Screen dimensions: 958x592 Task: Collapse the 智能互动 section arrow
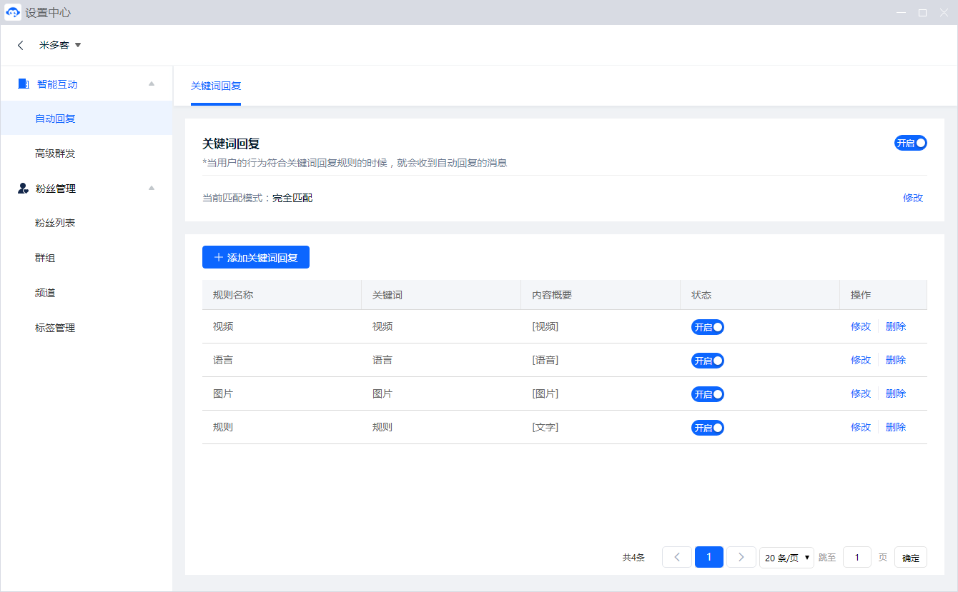coord(151,84)
